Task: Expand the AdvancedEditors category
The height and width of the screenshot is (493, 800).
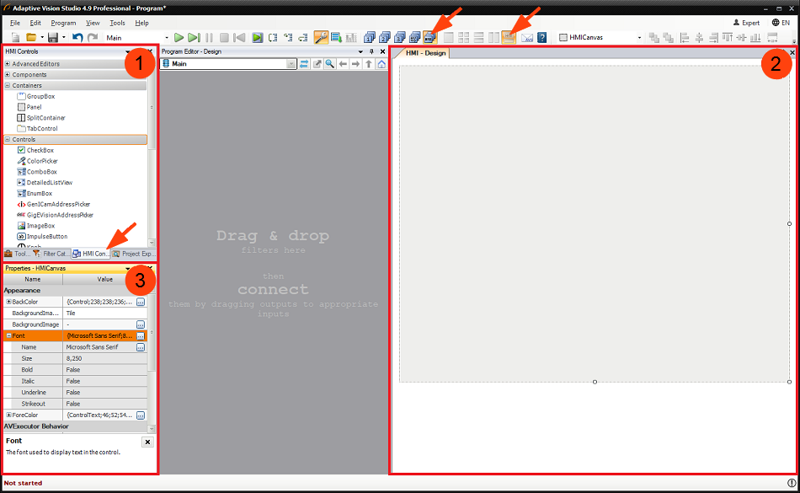Action: pyautogui.click(x=8, y=64)
